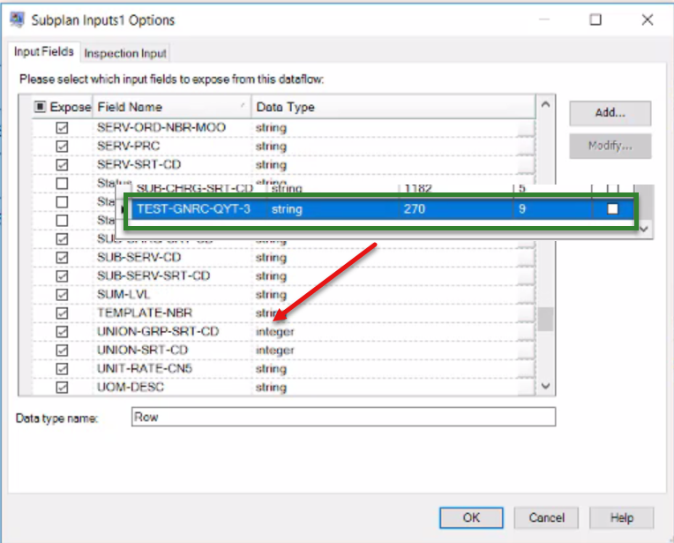Screen dimensions: 674x543
Task: Click the Subplan Inputs1 Options window icon
Action: coord(17,19)
